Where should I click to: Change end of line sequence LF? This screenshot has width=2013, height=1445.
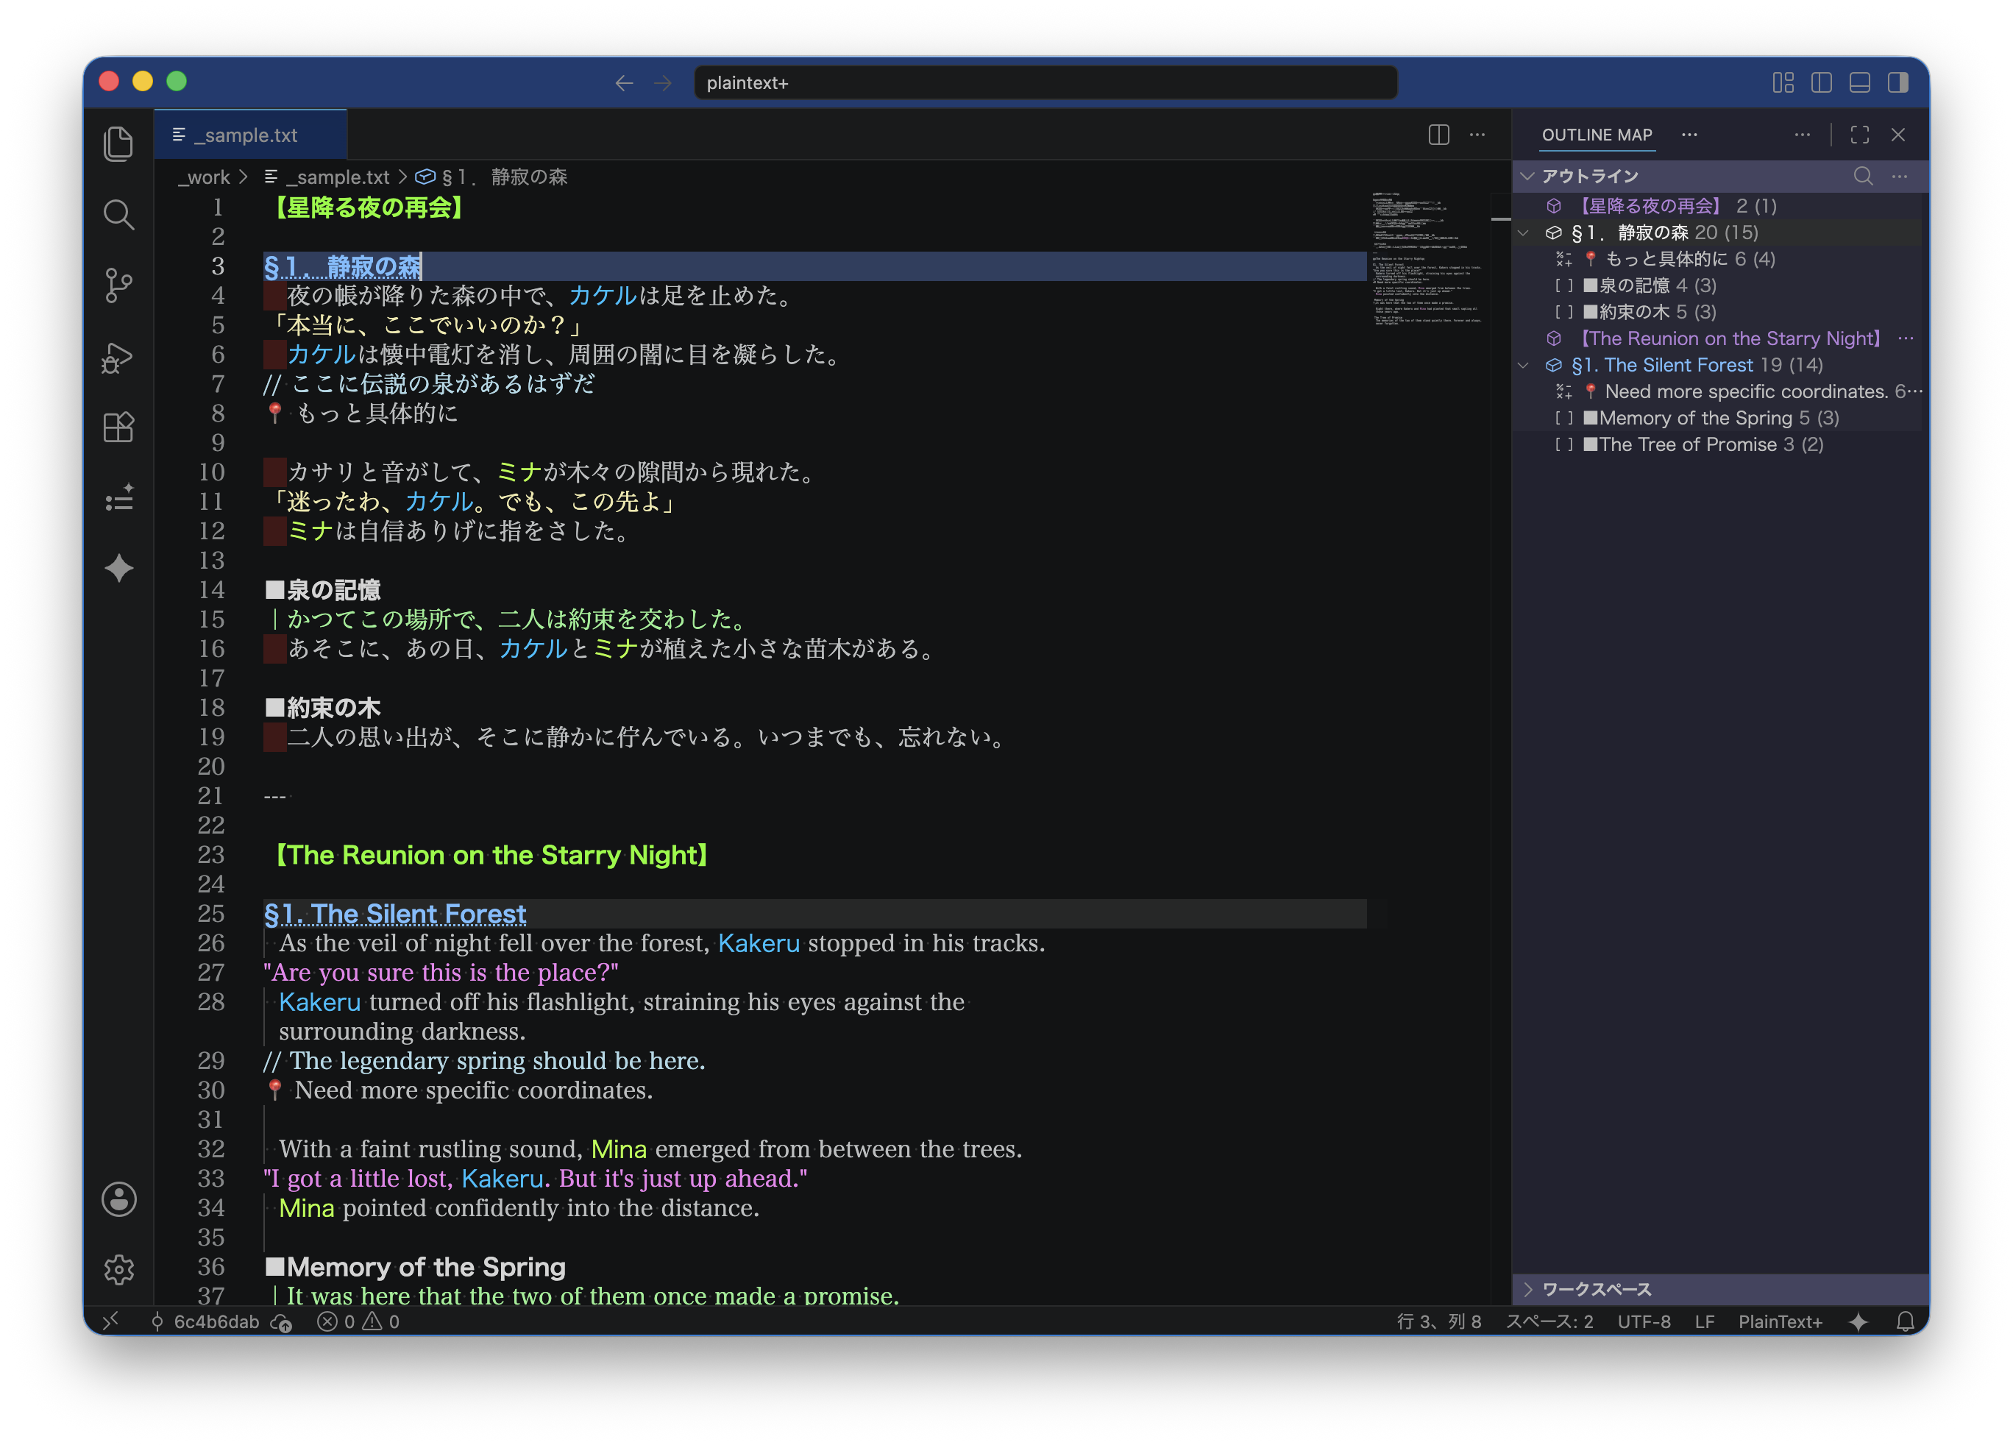[1704, 1321]
